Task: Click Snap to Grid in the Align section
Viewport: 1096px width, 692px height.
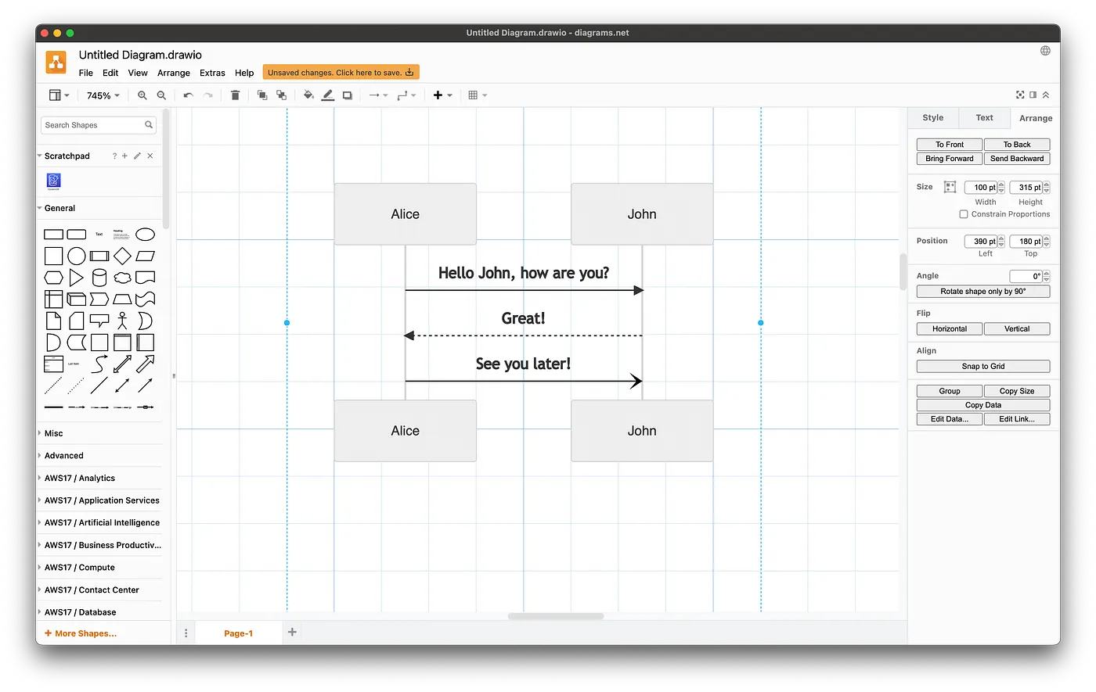Action: tap(982, 365)
